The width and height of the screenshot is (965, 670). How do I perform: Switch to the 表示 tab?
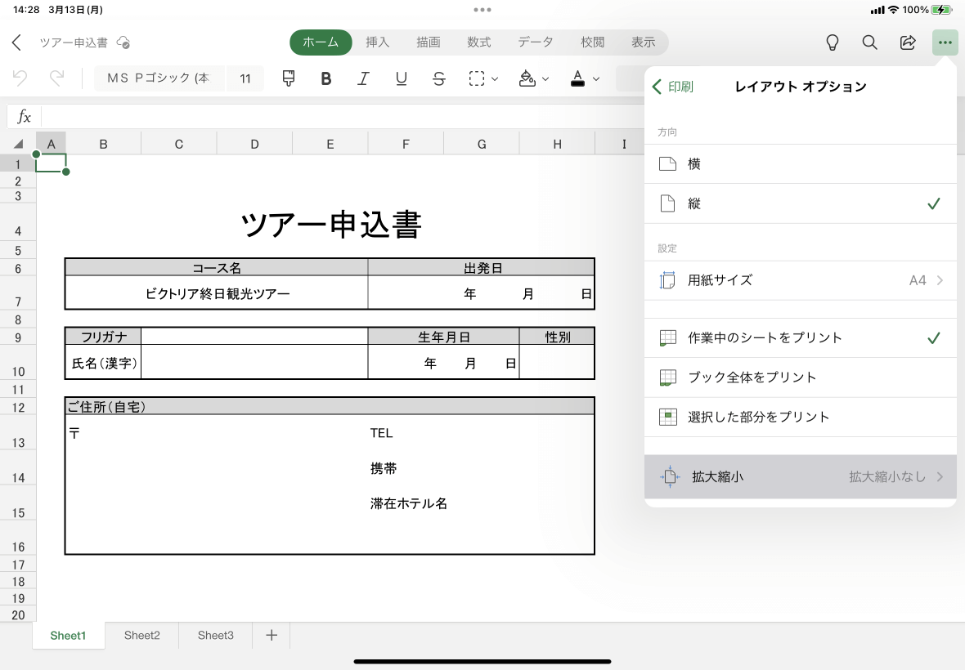point(643,42)
